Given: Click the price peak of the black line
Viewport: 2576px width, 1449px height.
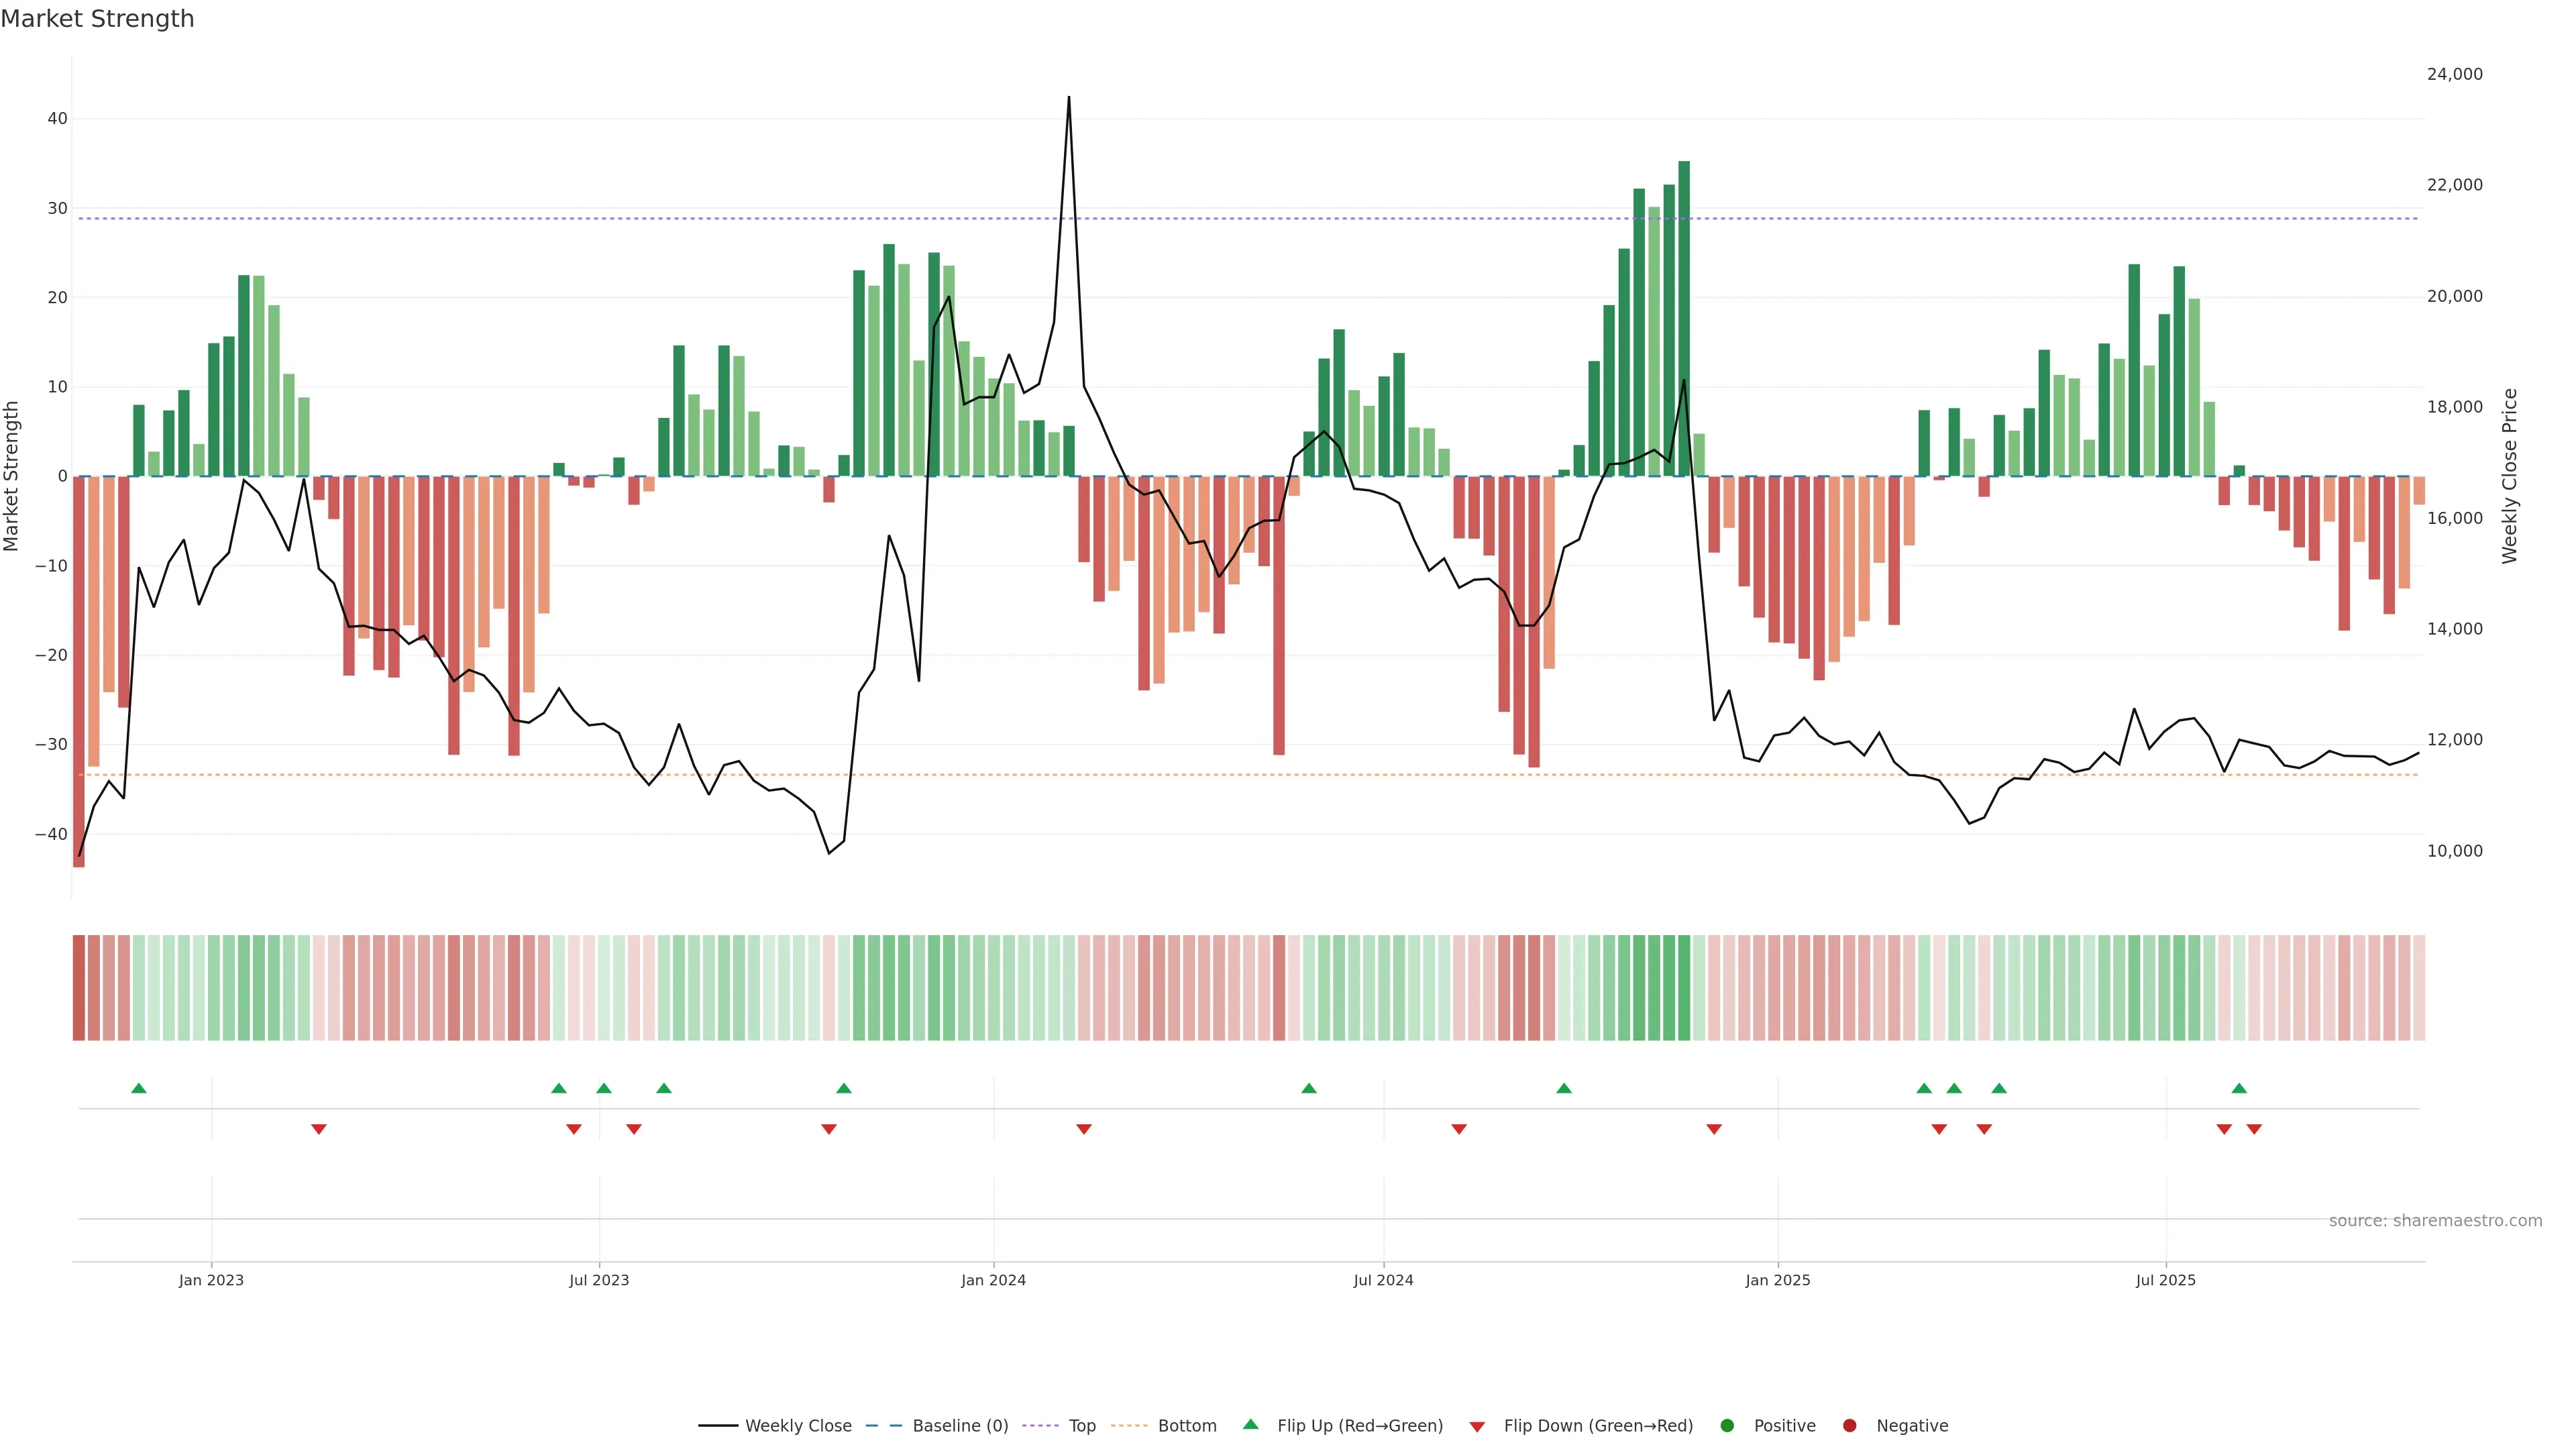Looking at the screenshot, I should (1069, 98).
